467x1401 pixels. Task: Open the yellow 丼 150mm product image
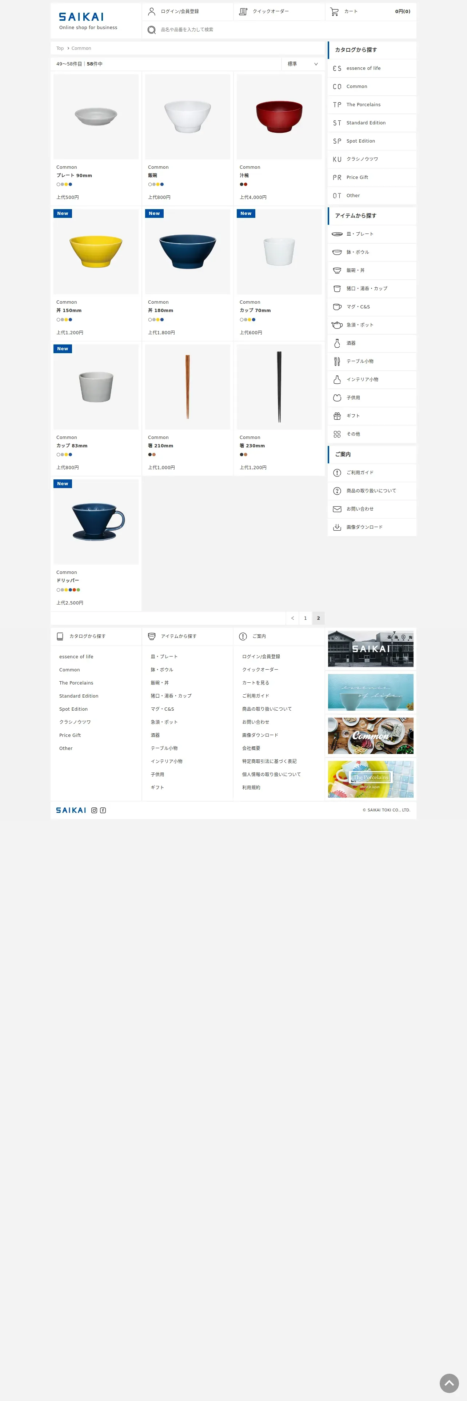click(x=96, y=252)
